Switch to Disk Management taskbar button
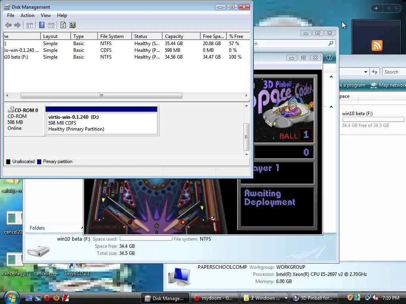Image resolution: width=406 pixels, height=304 pixels. pos(165,298)
